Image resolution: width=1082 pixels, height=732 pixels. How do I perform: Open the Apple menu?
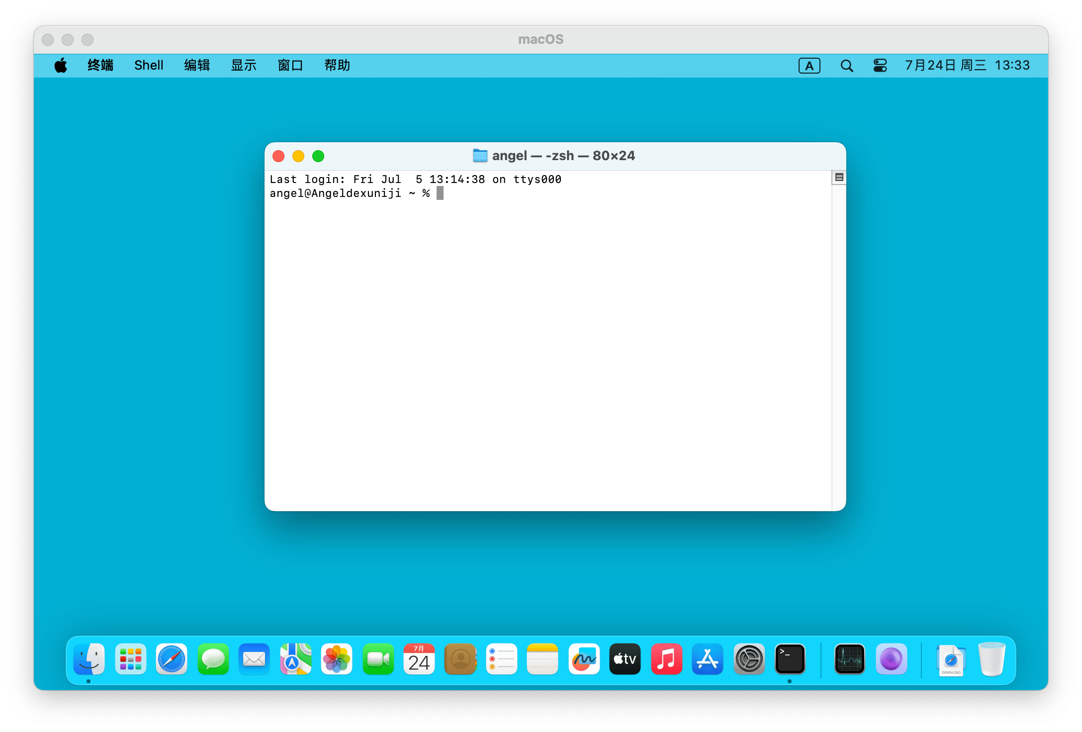coord(61,66)
